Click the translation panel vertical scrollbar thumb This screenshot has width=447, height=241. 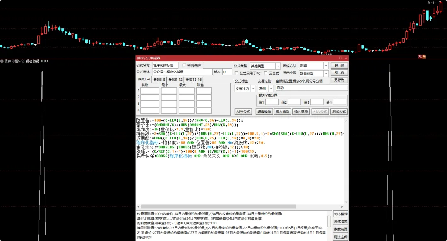329,221
